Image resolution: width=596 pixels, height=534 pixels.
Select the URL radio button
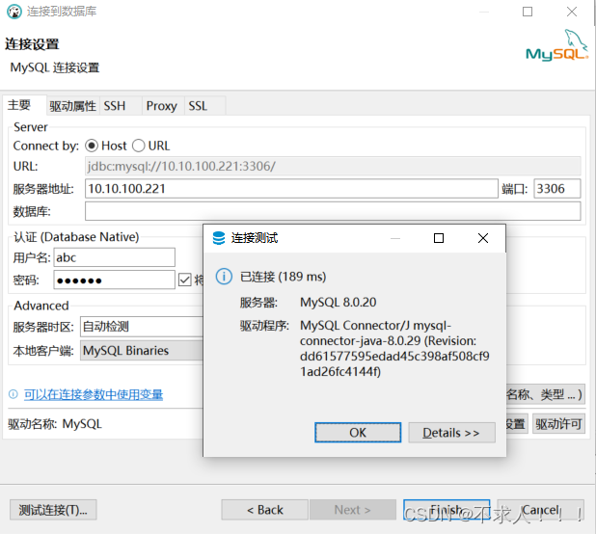click(138, 146)
